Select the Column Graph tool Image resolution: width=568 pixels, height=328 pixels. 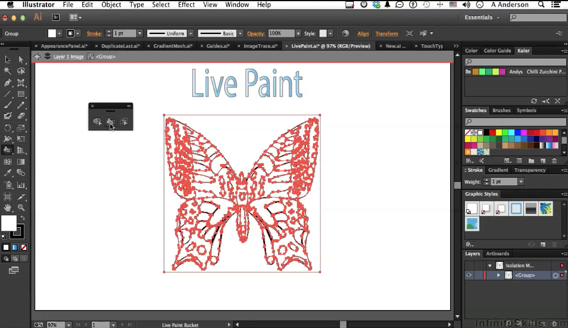tap(21, 185)
